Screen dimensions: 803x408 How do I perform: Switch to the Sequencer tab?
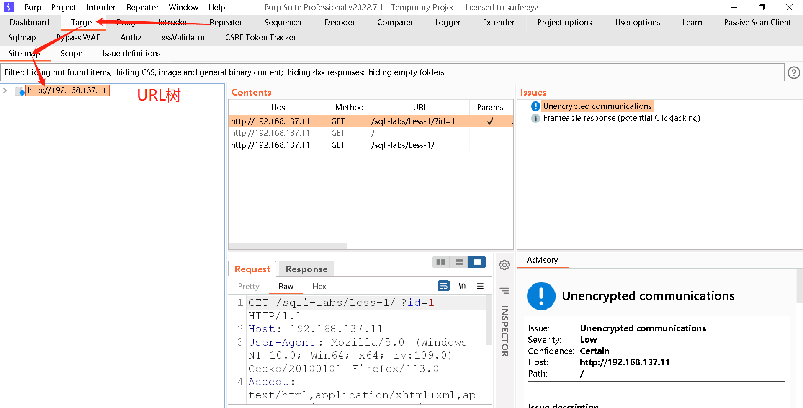(283, 22)
